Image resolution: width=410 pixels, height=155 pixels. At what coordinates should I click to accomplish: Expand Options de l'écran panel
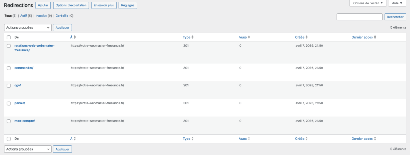point(368,3)
